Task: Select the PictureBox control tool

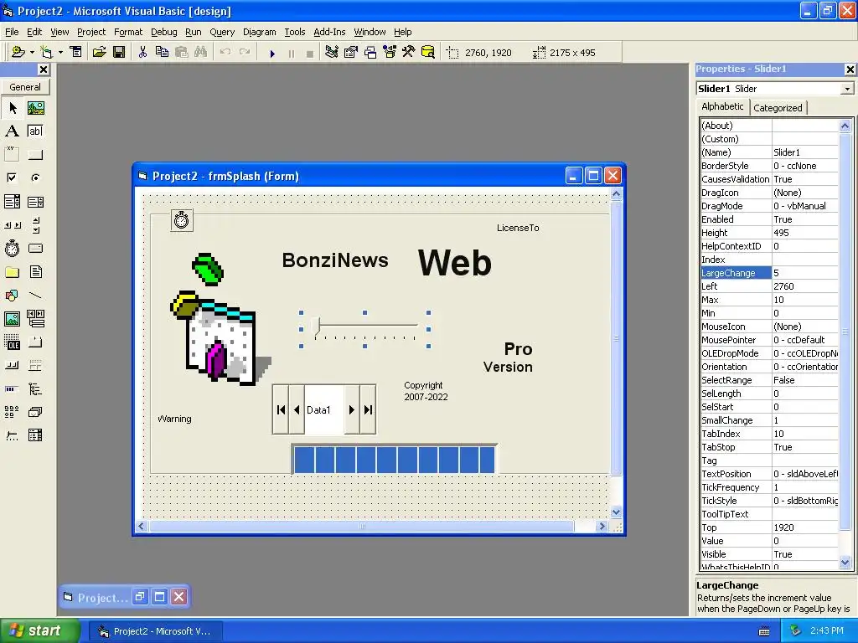Action: point(36,108)
